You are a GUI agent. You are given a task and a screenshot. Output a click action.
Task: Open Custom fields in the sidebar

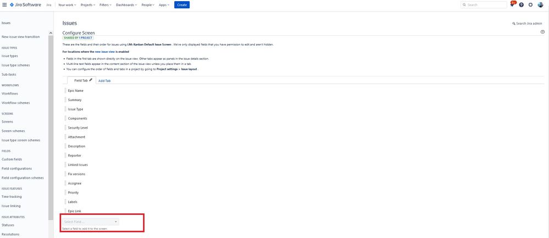point(12,159)
